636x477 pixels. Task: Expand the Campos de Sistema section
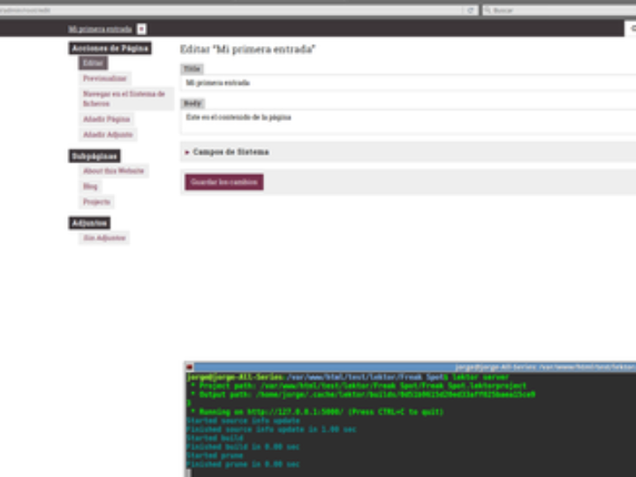pos(227,152)
